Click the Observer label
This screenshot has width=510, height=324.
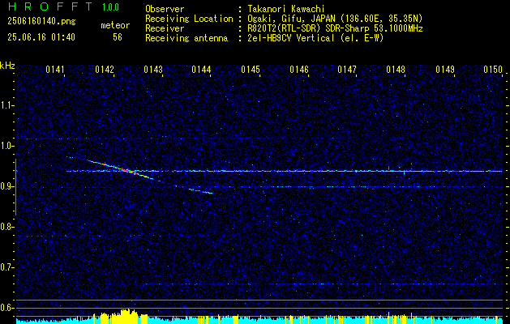tap(165, 9)
